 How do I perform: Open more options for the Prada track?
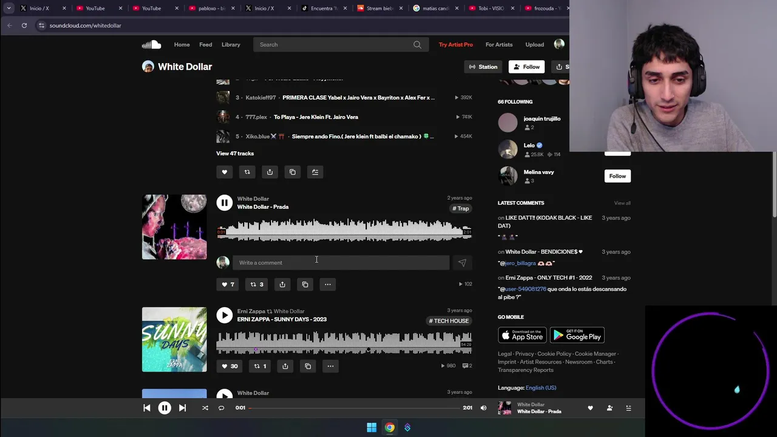[328, 284]
